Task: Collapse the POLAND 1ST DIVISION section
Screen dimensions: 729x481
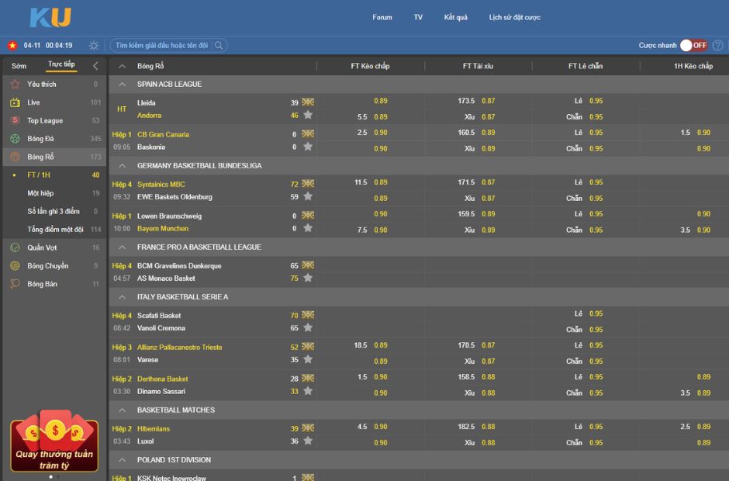Action: [122, 459]
